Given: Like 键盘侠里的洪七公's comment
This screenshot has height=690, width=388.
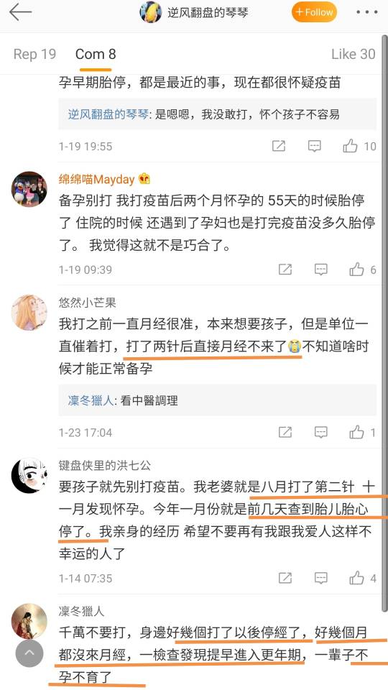Looking at the screenshot, I should 357,578.
